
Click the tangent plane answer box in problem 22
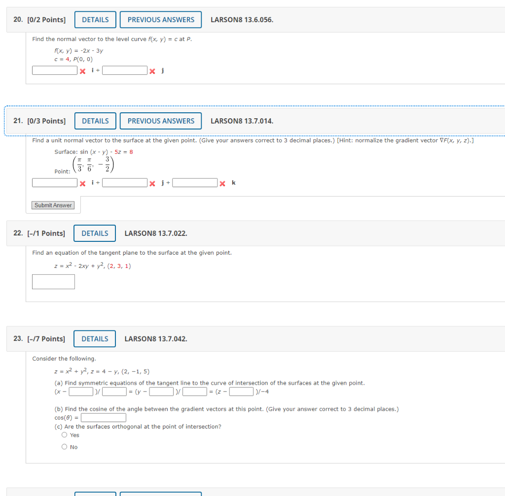point(53,282)
